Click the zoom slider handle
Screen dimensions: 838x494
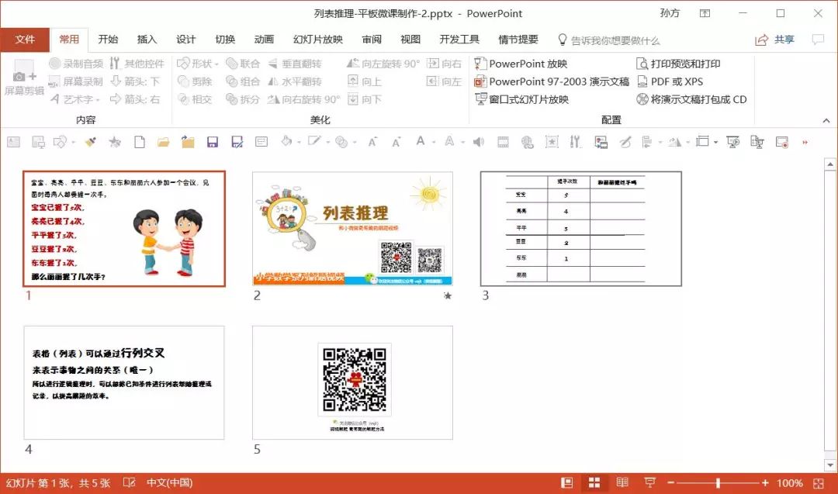(x=718, y=483)
